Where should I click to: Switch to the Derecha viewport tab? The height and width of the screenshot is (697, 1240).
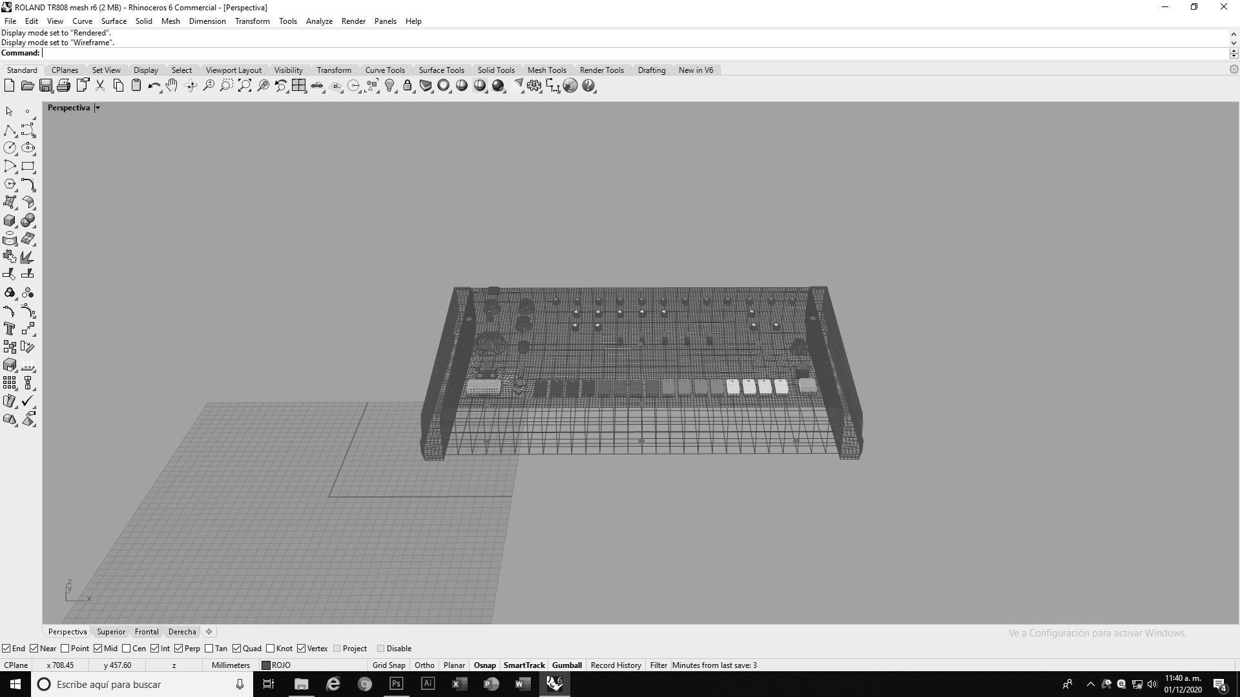tap(182, 632)
